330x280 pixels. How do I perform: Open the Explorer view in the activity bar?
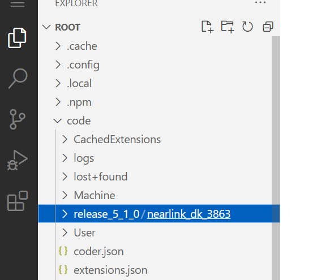17,38
